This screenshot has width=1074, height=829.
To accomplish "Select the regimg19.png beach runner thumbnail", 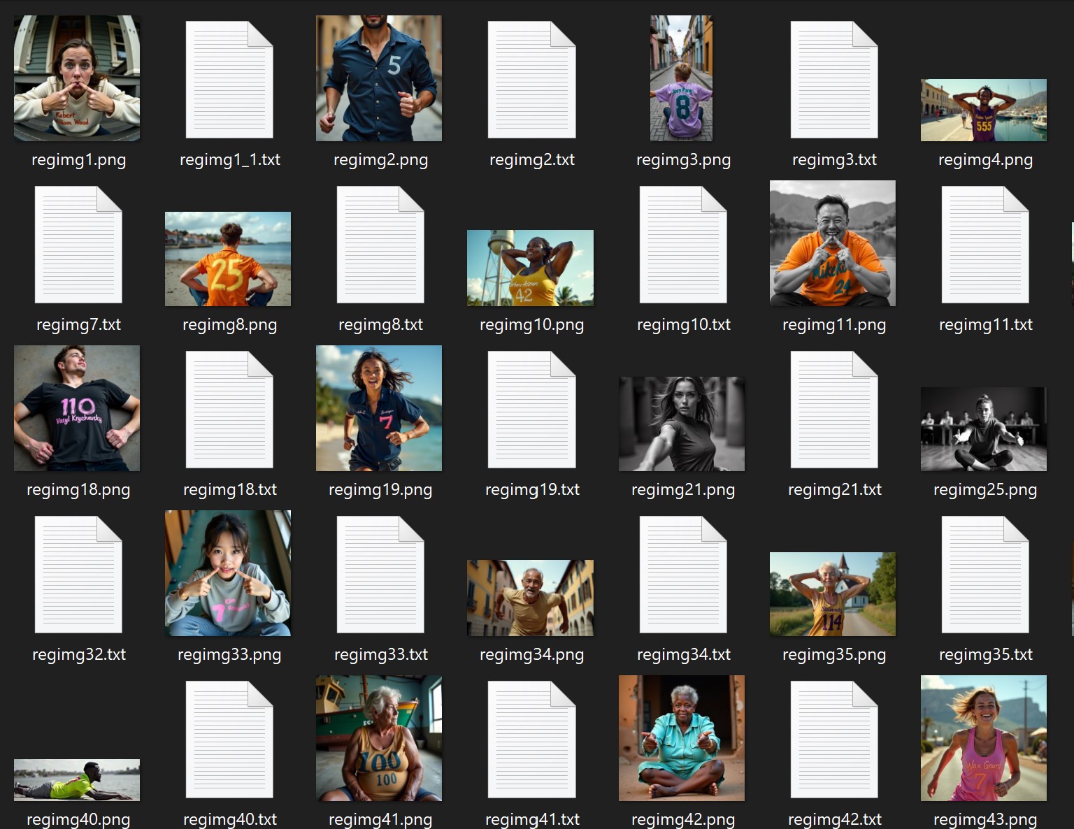I will tap(379, 408).
